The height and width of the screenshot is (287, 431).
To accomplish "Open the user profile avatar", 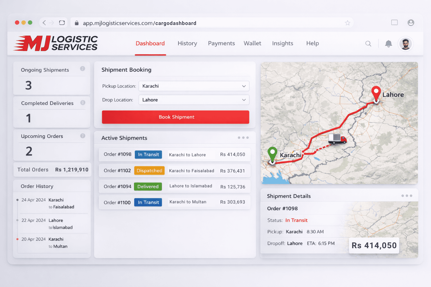I will click(x=405, y=43).
